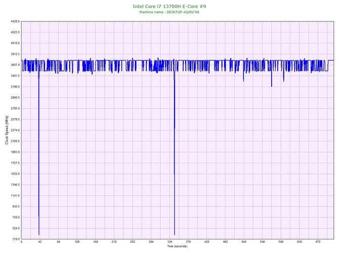The height and width of the screenshot is (255, 339).
Task: Click the 1757.5 tick label
Action: coord(15,163)
